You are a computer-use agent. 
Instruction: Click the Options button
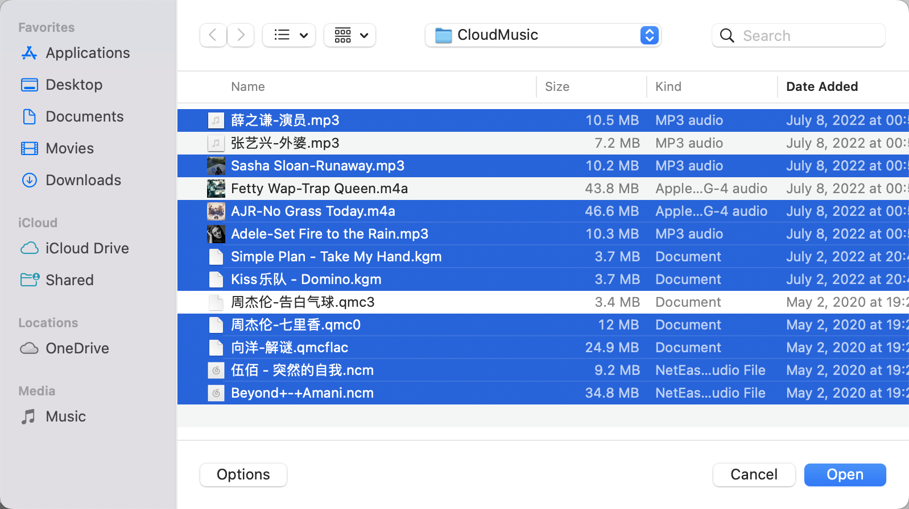pos(243,474)
